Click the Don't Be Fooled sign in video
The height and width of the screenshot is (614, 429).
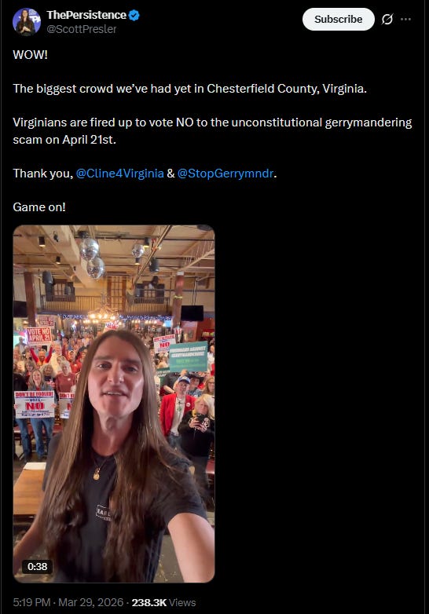pyautogui.click(x=35, y=404)
